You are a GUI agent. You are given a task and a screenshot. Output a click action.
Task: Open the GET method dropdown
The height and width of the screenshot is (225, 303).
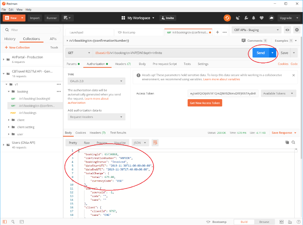[x=79, y=53]
